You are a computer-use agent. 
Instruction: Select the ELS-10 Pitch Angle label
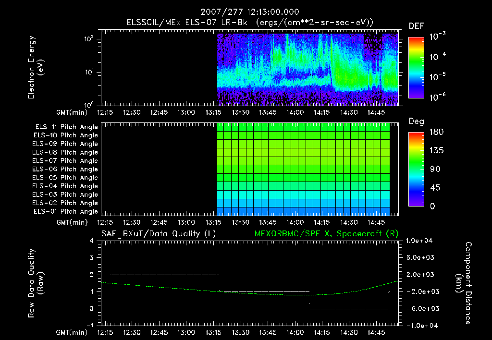(x=66, y=135)
